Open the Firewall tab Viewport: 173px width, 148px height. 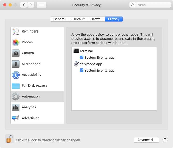pyautogui.click(x=96, y=19)
